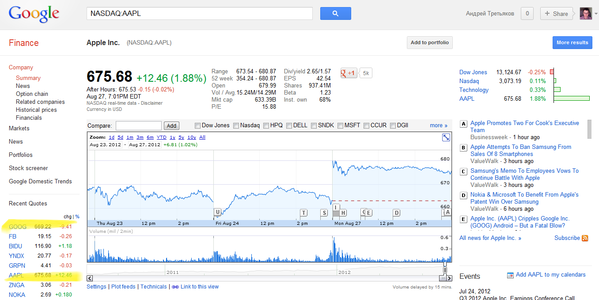Image resolution: width=599 pixels, height=300 pixels.
Task: Click the chart scrollbar left arrow
Action: (x=90, y=278)
